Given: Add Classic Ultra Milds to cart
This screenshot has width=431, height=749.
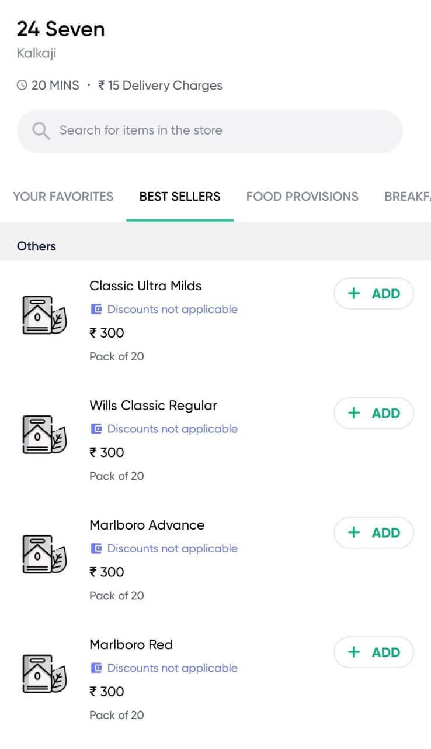Looking at the screenshot, I should pyautogui.click(x=374, y=294).
